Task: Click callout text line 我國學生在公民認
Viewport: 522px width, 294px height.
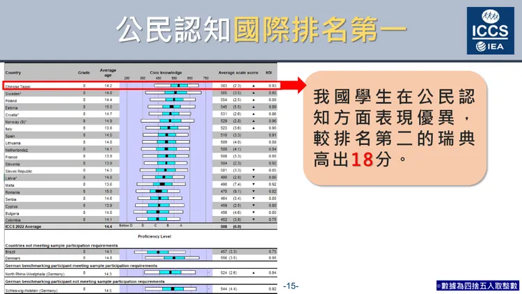Action: (394, 97)
